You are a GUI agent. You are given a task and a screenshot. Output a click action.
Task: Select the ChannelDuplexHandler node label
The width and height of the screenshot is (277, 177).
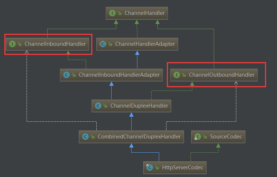pos(139,106)
